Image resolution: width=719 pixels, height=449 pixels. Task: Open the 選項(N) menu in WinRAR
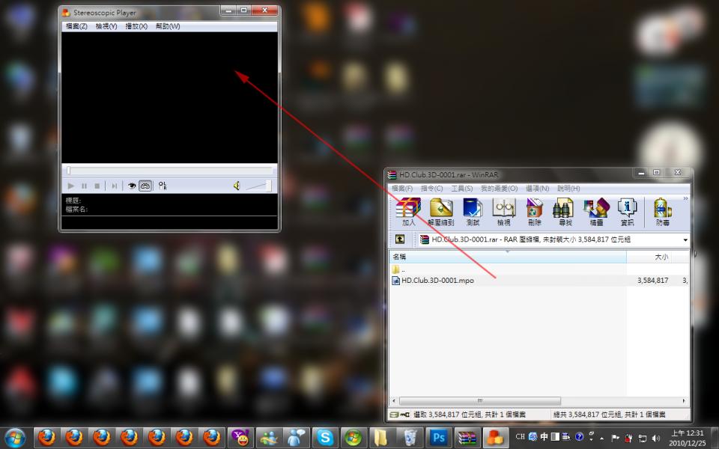click(x=537, y=189)
